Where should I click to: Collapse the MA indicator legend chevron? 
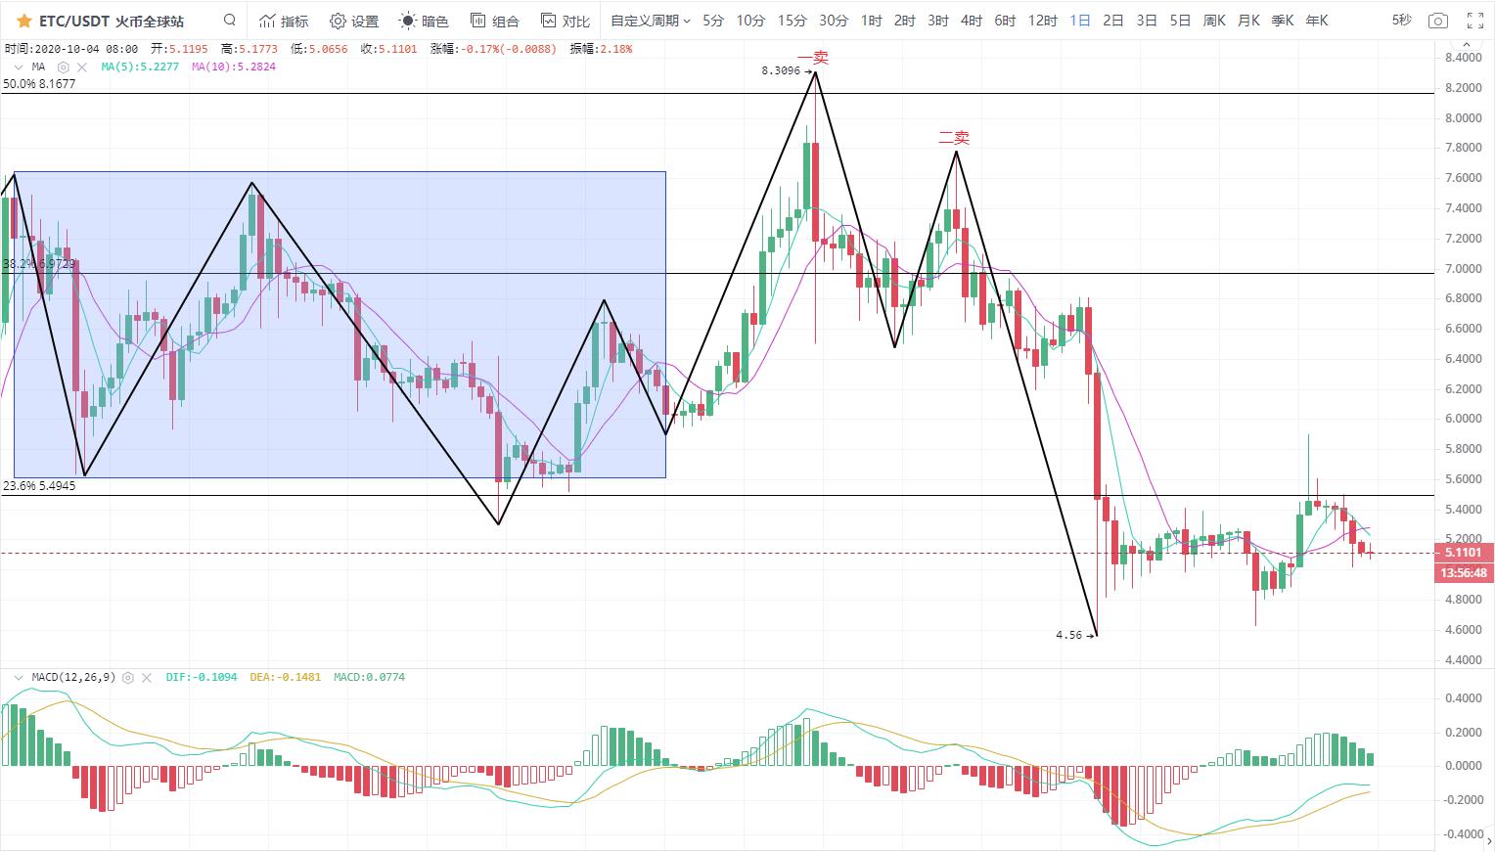[19, 67]
